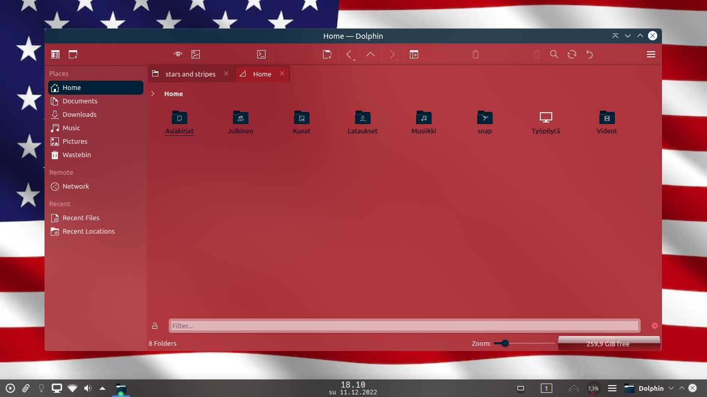This screenshot has width=707, height=397.
Task: Click media play icon in taskbar
Action: tap(10, 388)
